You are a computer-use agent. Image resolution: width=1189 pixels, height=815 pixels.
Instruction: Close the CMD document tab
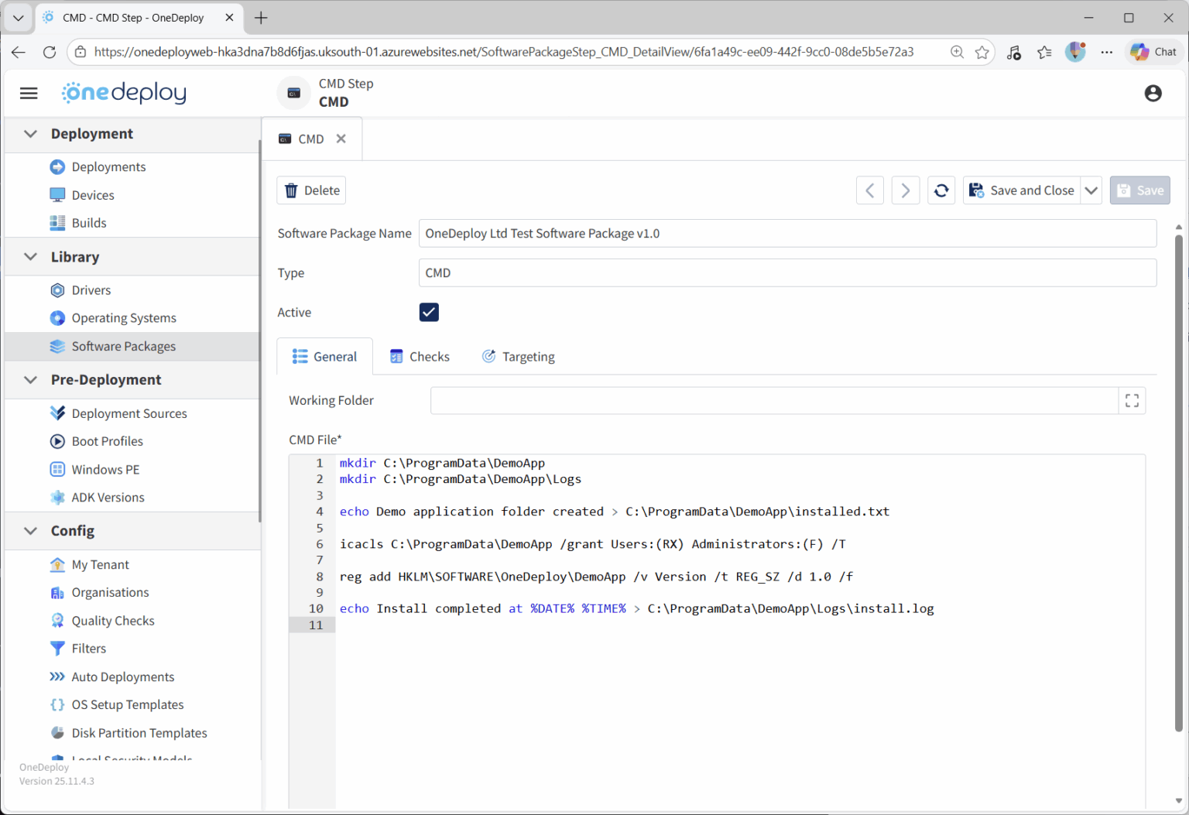341,139
